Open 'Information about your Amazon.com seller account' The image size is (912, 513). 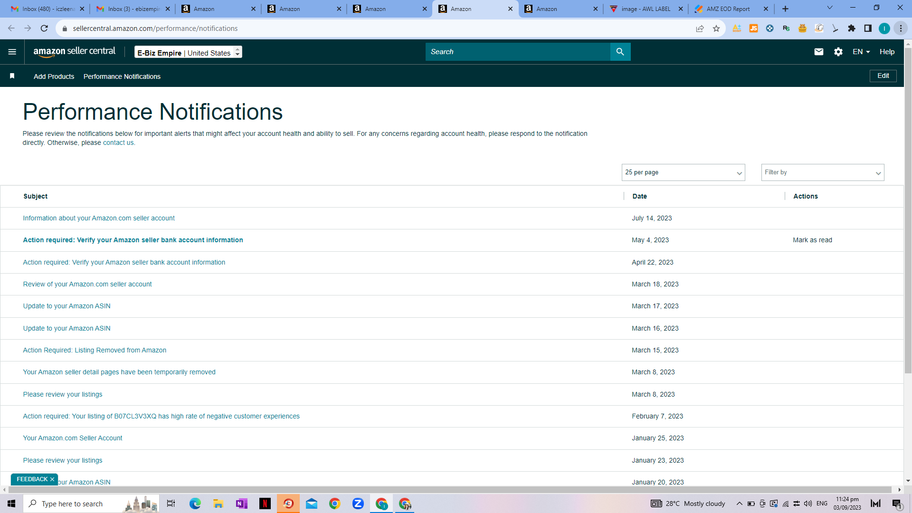coord(99,218)
